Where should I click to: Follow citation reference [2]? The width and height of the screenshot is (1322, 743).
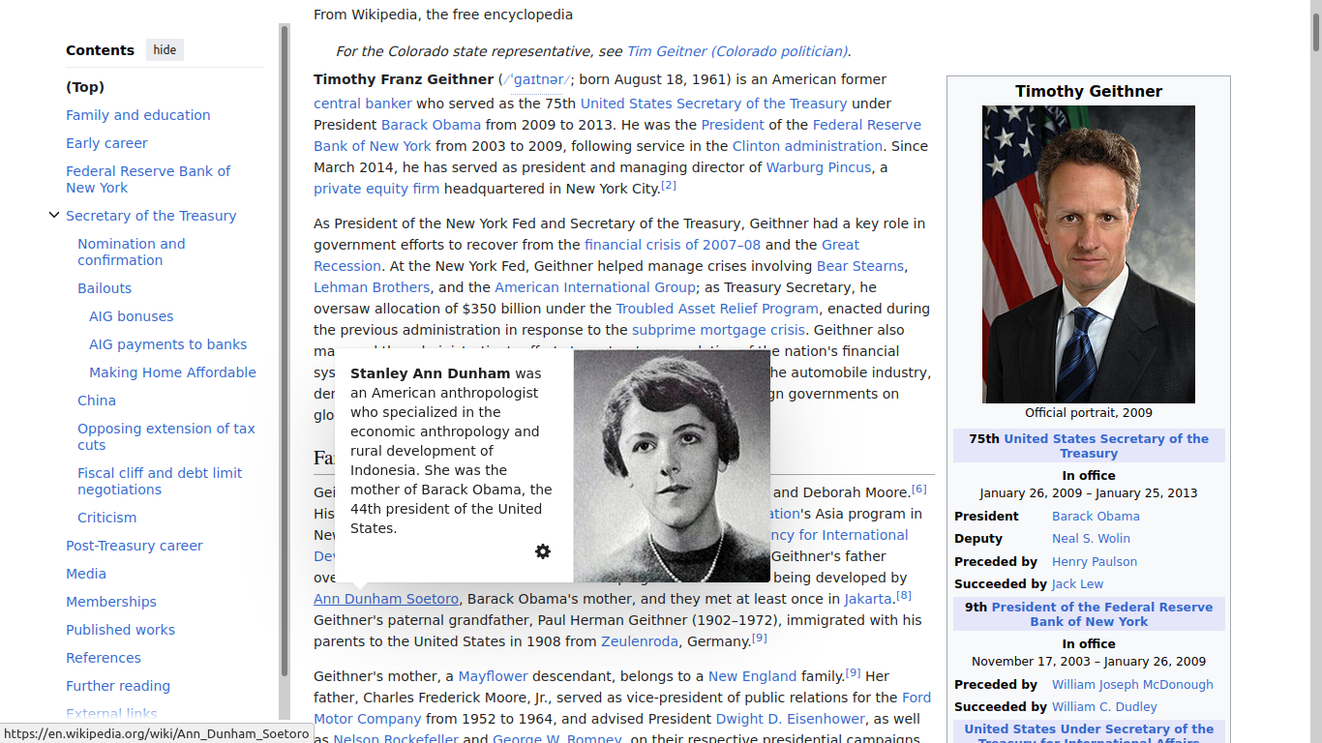tap(669, 185)
